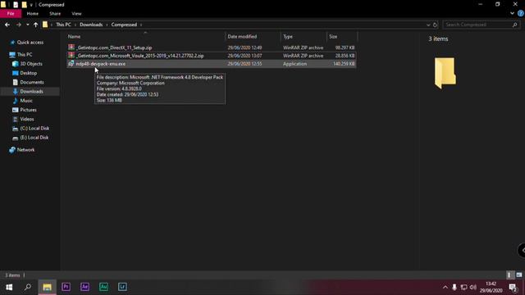This screenshot has height=295, width=525.
Task: Click date 29/06/2020 12:49 of DirectX zip
Action: tap(244, 48)
